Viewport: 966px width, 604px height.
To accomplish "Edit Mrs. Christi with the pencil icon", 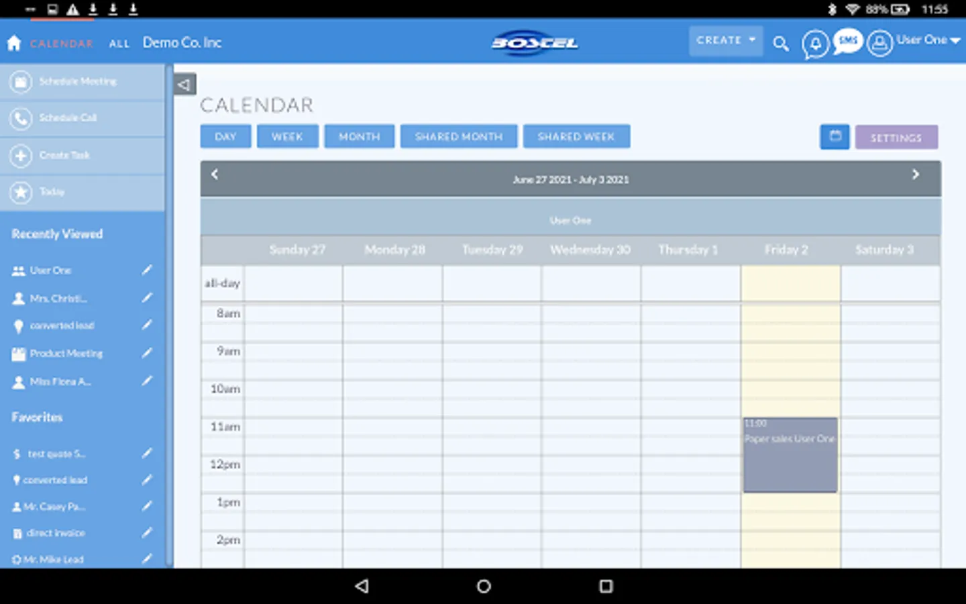I will click(147, 298).
